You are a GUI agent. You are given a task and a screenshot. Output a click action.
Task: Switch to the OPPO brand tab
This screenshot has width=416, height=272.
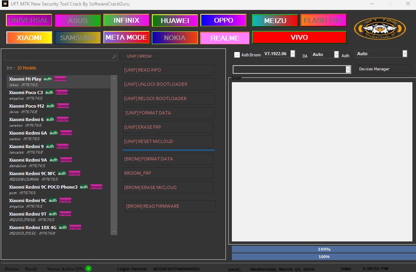point(224,20)
